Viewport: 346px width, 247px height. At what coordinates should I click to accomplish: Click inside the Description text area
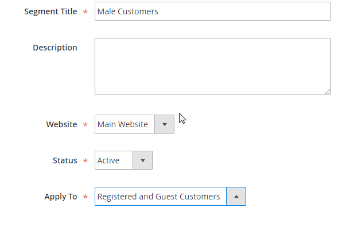212,66
